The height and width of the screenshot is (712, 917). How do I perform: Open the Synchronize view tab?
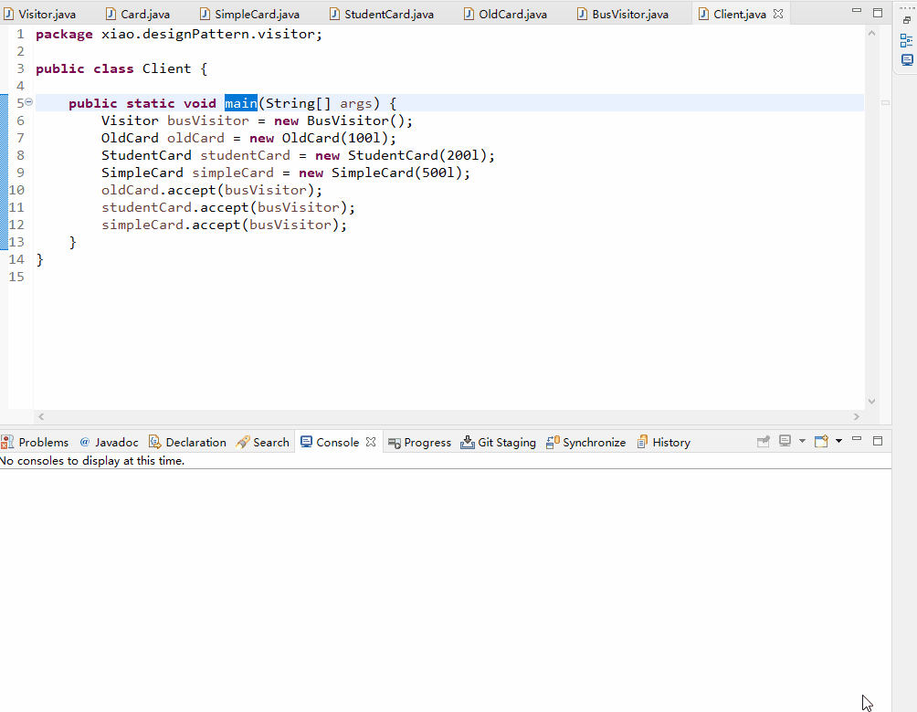(x=586, y=443)
